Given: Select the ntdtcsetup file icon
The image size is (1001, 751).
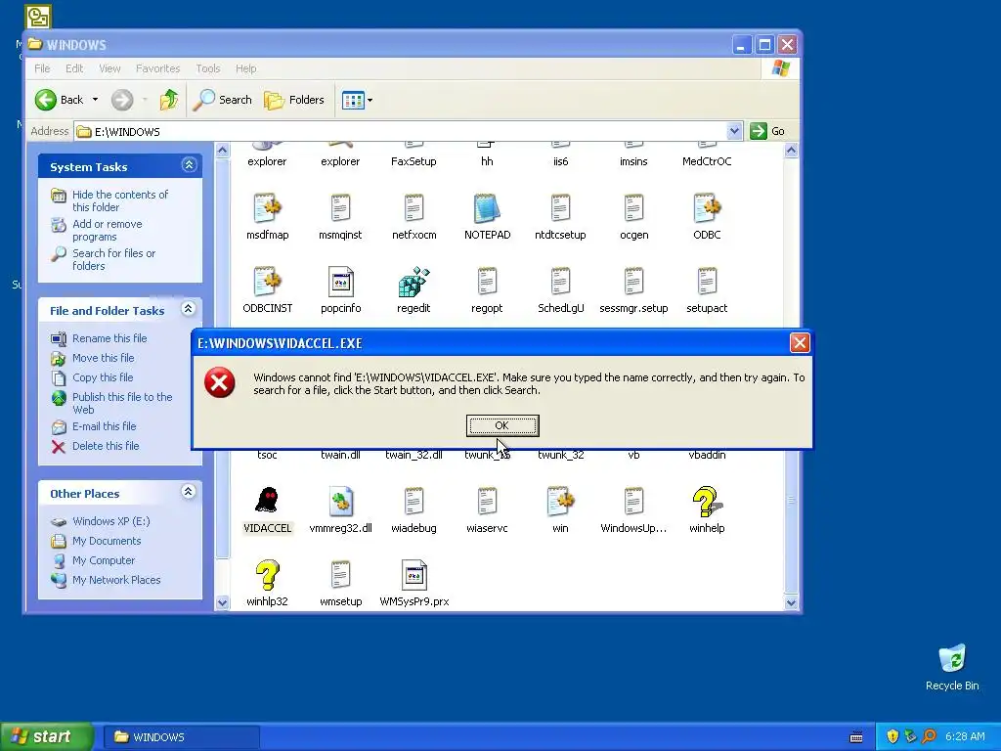Looking at the screenshot, I should tap(560, 208).
